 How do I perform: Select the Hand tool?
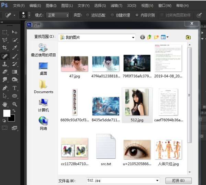[5, 104]
